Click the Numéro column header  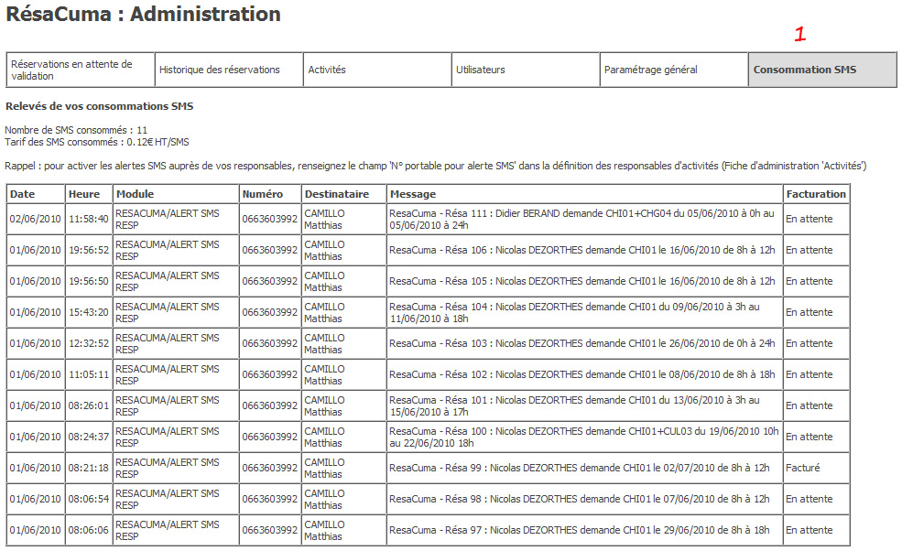point(270,194)
